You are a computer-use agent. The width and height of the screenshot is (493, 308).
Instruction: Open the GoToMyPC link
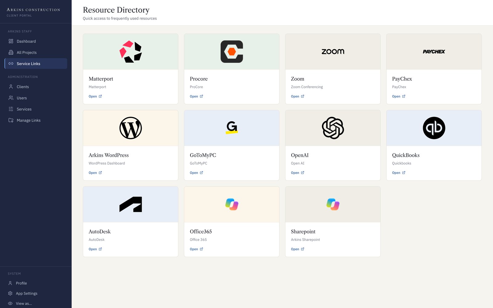[196, 173]
